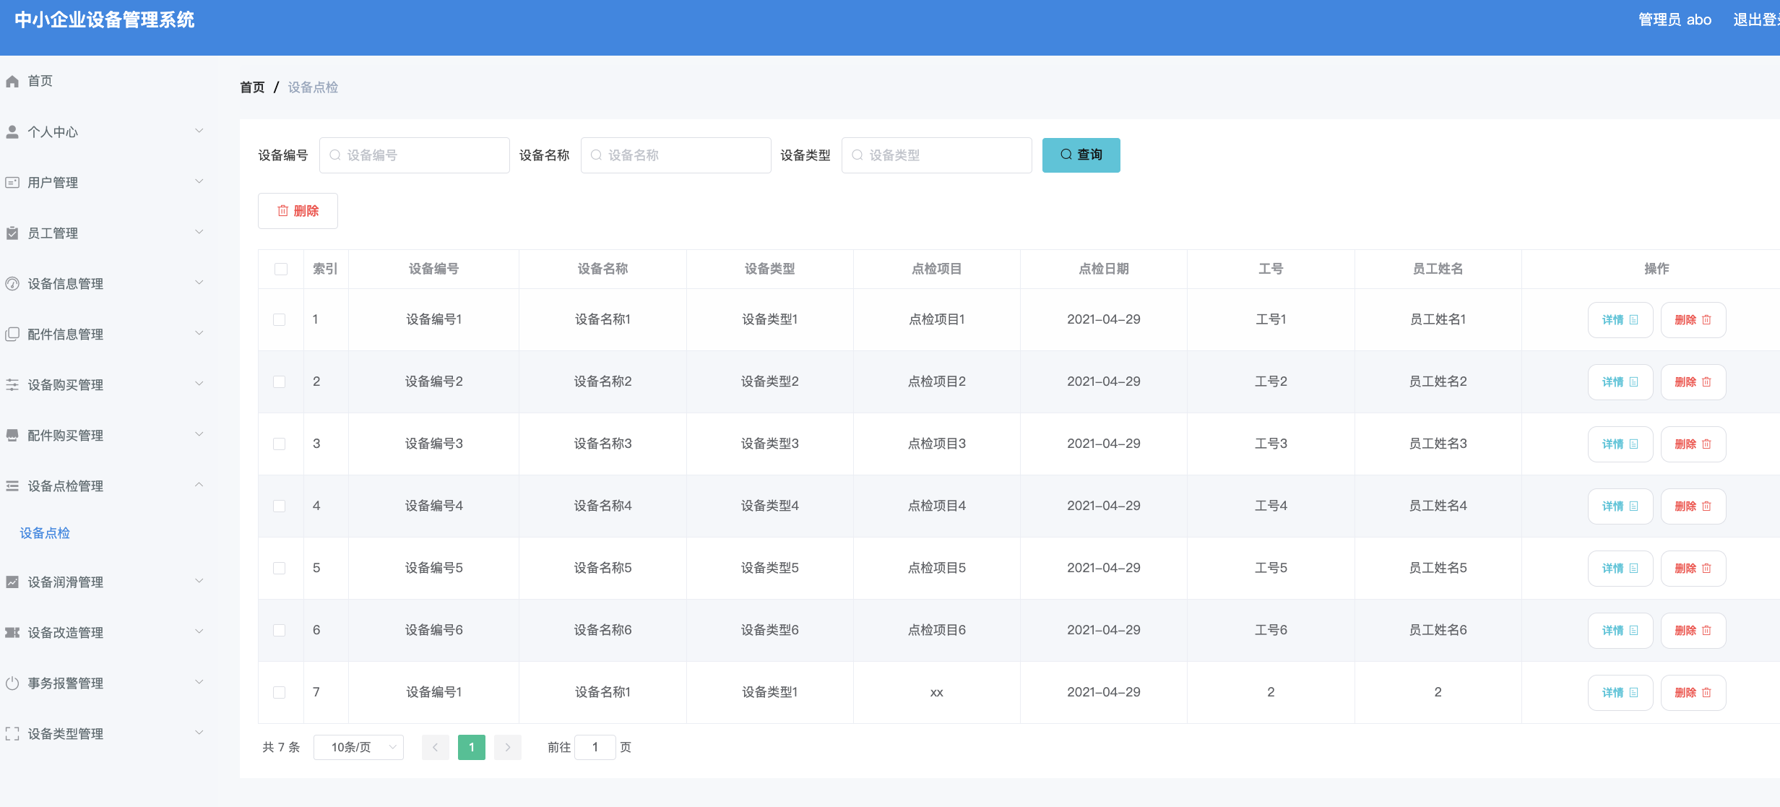Click the list icon beside 设备点检管理
The image size is (1780, 807).
(x=12, y=486)
